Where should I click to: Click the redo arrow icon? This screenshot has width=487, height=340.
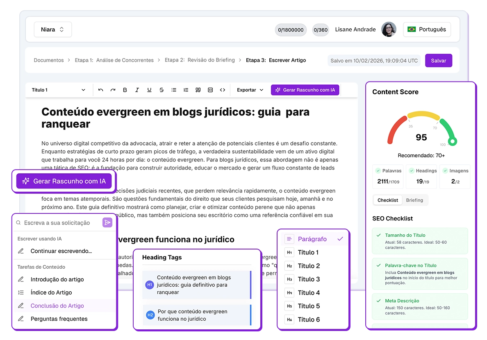click(113, 90)
